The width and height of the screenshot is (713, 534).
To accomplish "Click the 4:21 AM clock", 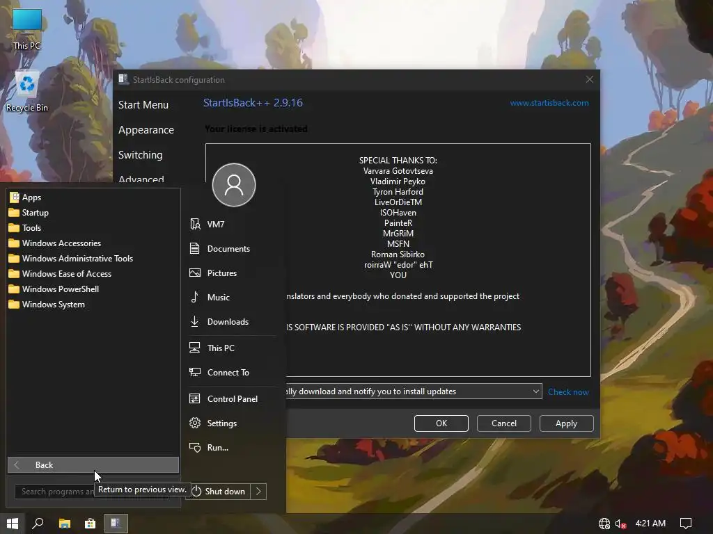I will 650,524.
